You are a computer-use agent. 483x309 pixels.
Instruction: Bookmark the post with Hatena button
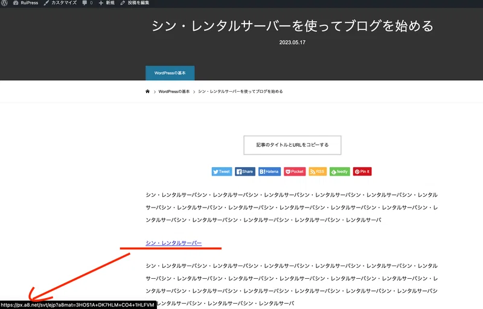pyautogui.click(x=269, y=171)
